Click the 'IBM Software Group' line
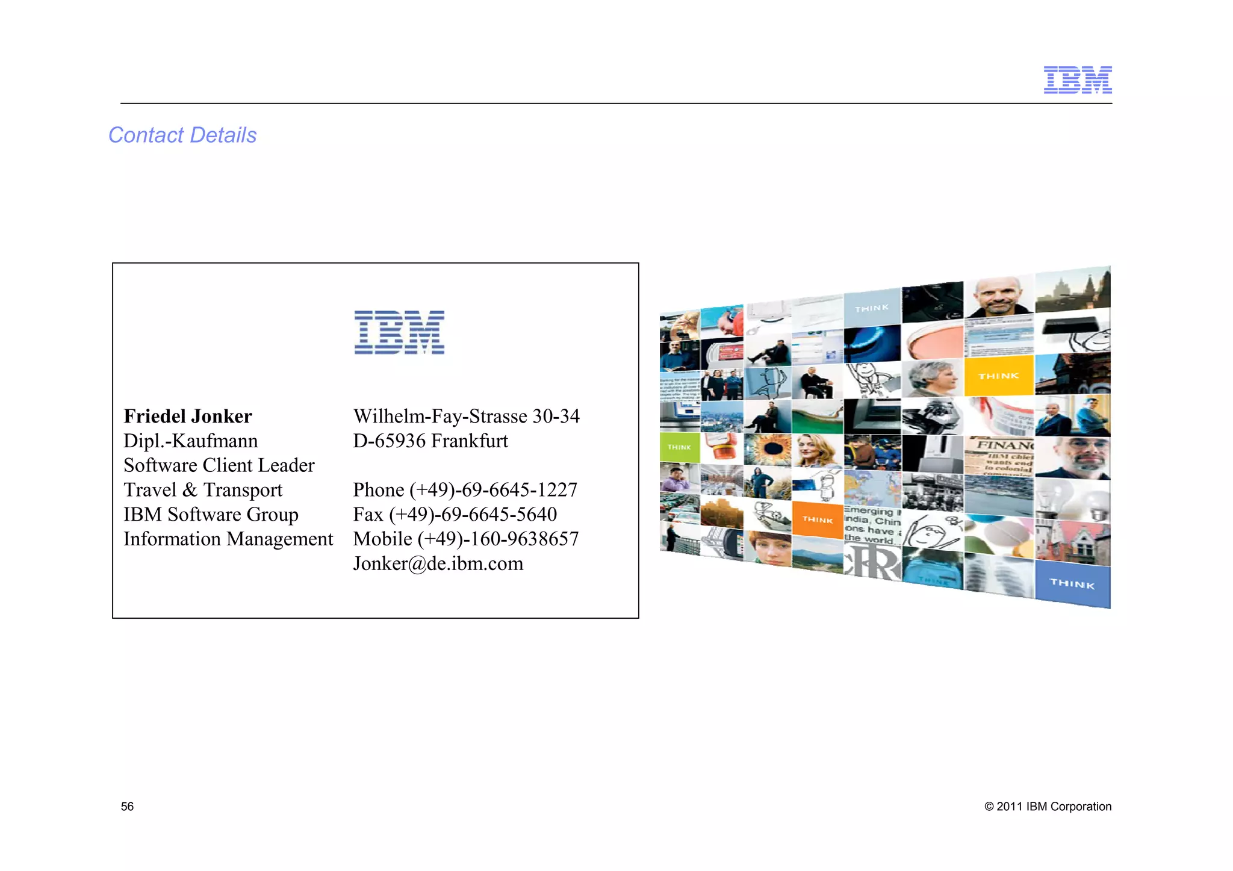The width and height of the screenshot is (1233, 871). coord(211,515)
